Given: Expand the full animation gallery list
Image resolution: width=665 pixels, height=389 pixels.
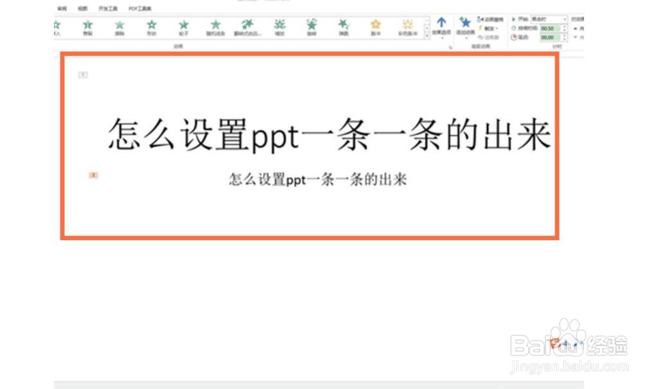Looking at the screenshot, I should pyautogui.click(x=427, y=37).
